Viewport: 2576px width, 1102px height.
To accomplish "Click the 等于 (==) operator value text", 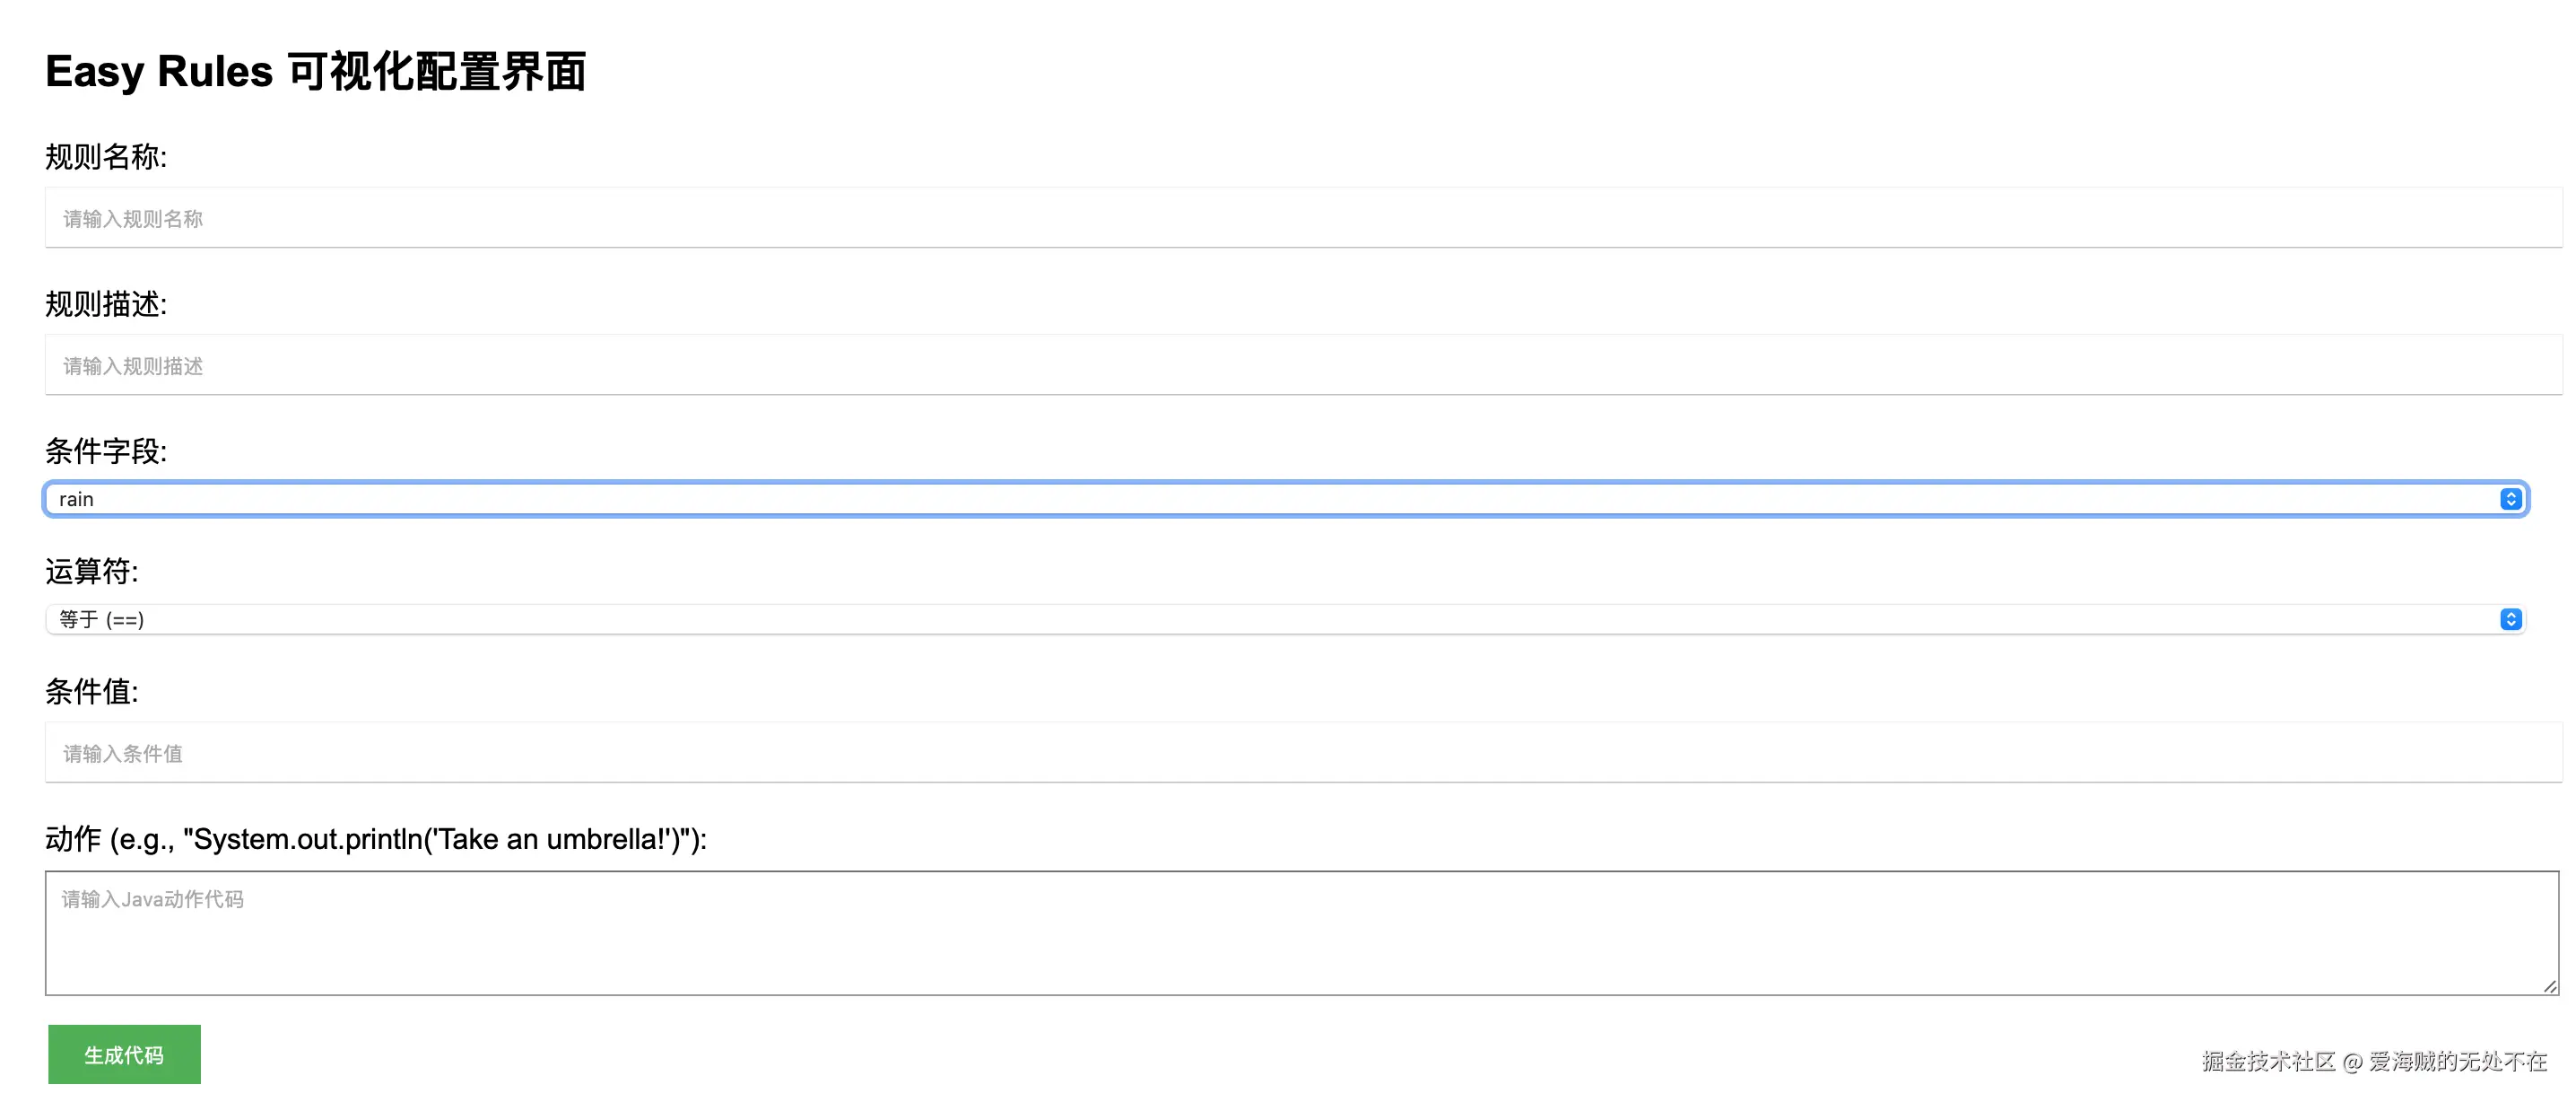I will pos(102,619).
